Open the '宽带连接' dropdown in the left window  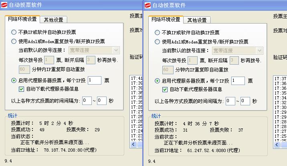116,50
